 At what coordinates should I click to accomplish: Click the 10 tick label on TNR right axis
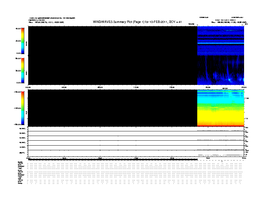tap(246, 119)
